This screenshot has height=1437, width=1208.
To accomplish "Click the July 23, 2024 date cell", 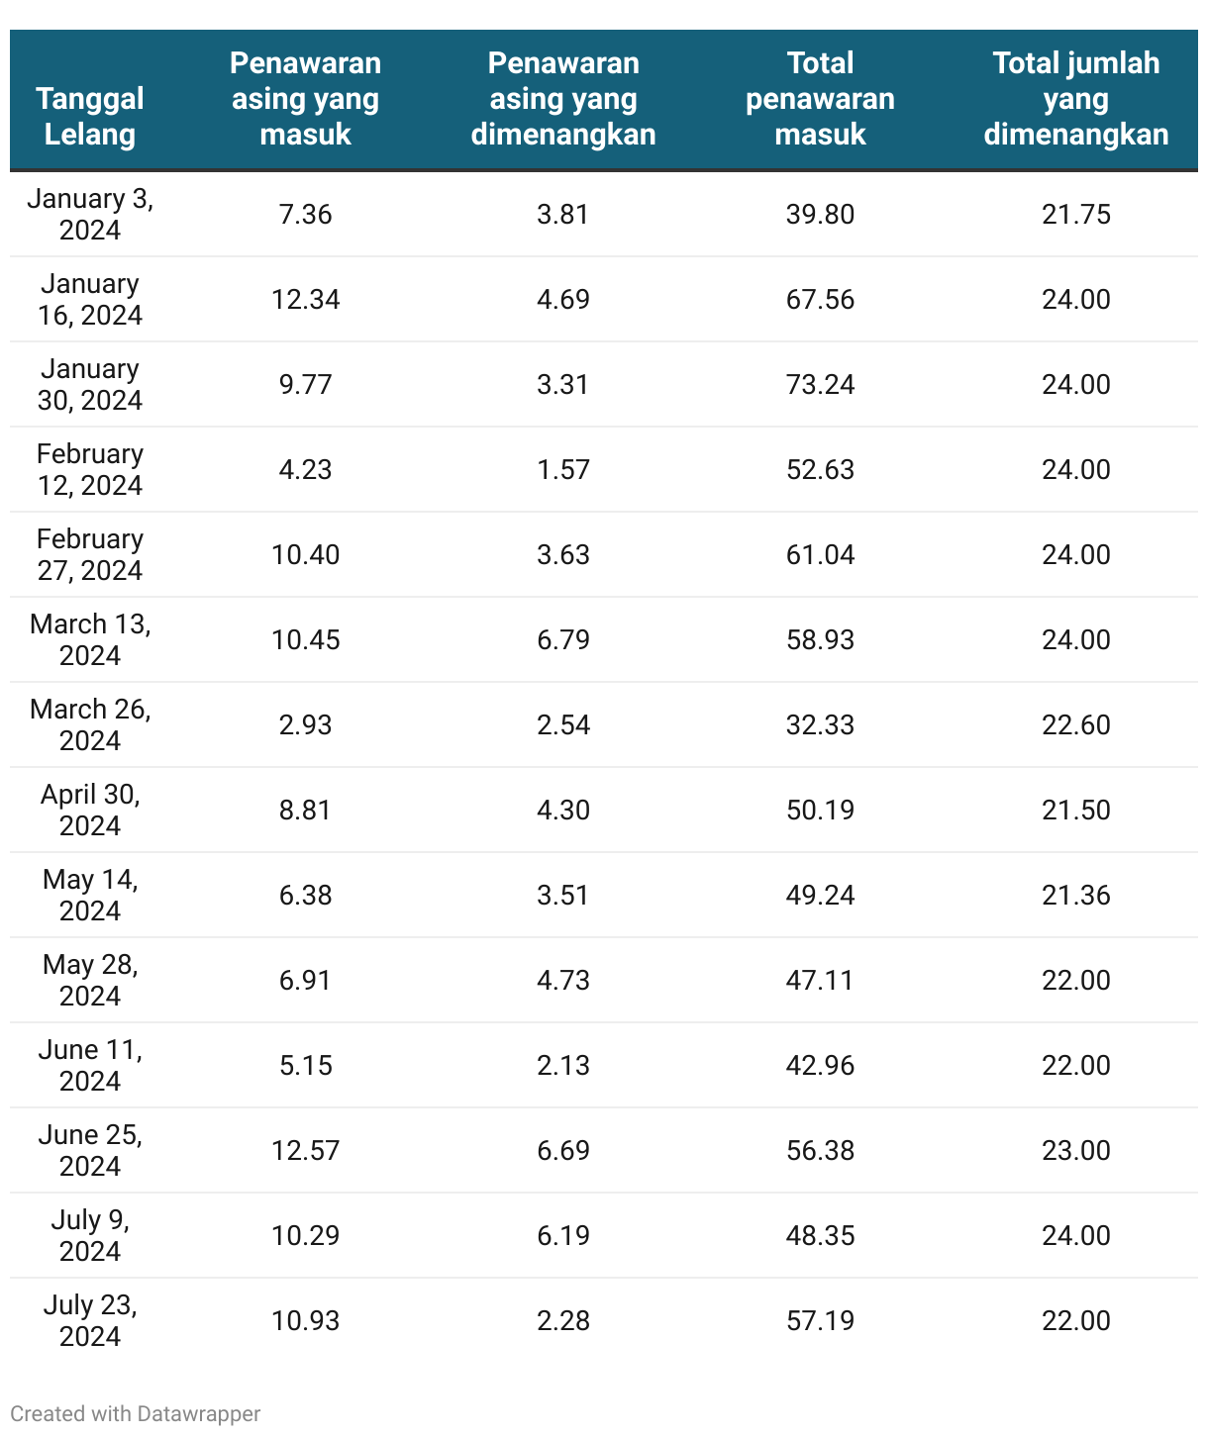I will click(90, 1321).
